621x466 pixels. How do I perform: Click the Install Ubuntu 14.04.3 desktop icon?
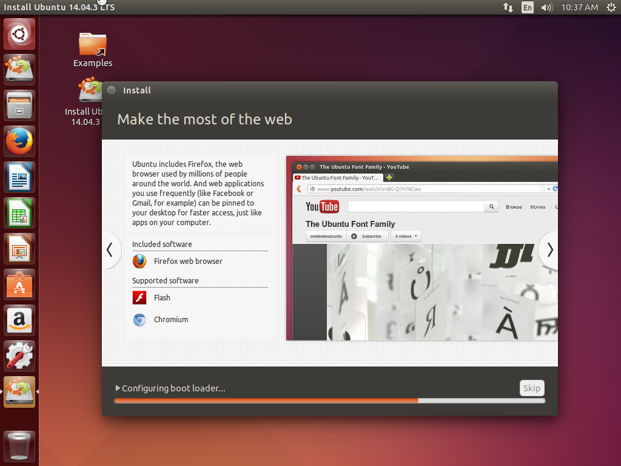pos(84,101)
